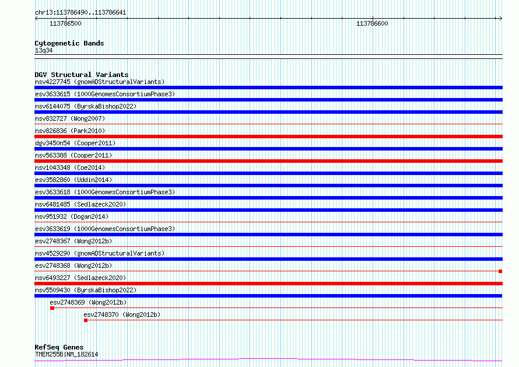Screen dimensions: 519x367
Task: Open nsv6144075 ByrskaBishop2022 variant label
Action: coord(86,106)
